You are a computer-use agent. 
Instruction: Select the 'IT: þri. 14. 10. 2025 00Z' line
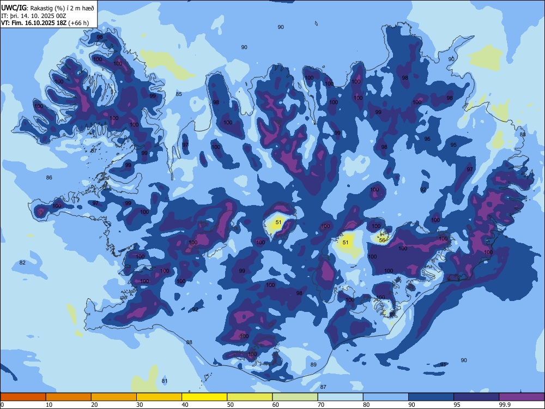coord(34,16)
